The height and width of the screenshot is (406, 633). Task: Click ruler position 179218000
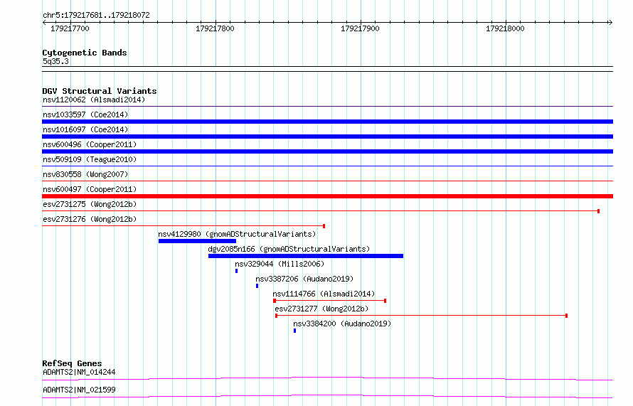[505, 28]
